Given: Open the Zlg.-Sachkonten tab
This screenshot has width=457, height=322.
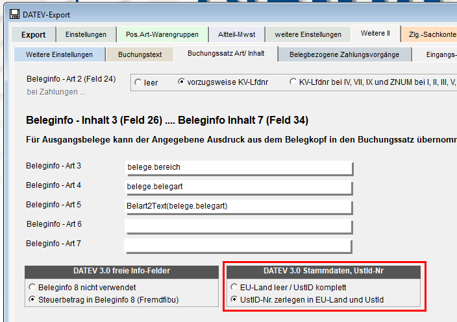Looking at the screenshot, I should click(430, 34).
